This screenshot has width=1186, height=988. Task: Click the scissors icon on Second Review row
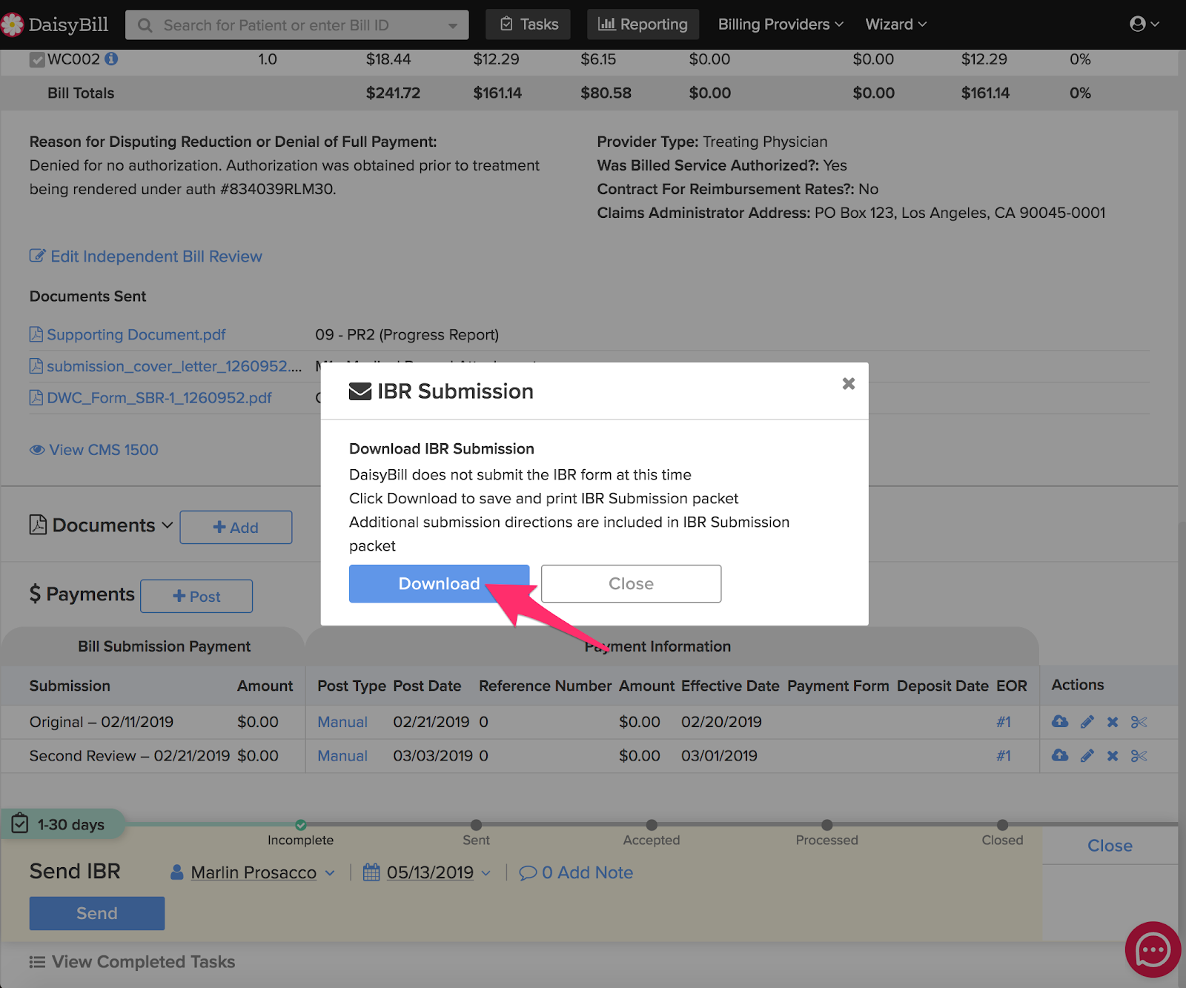(1139, 755)
